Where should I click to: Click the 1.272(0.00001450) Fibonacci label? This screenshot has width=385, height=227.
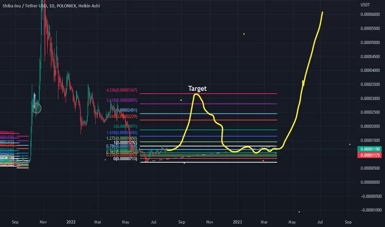tap(121, 138)
